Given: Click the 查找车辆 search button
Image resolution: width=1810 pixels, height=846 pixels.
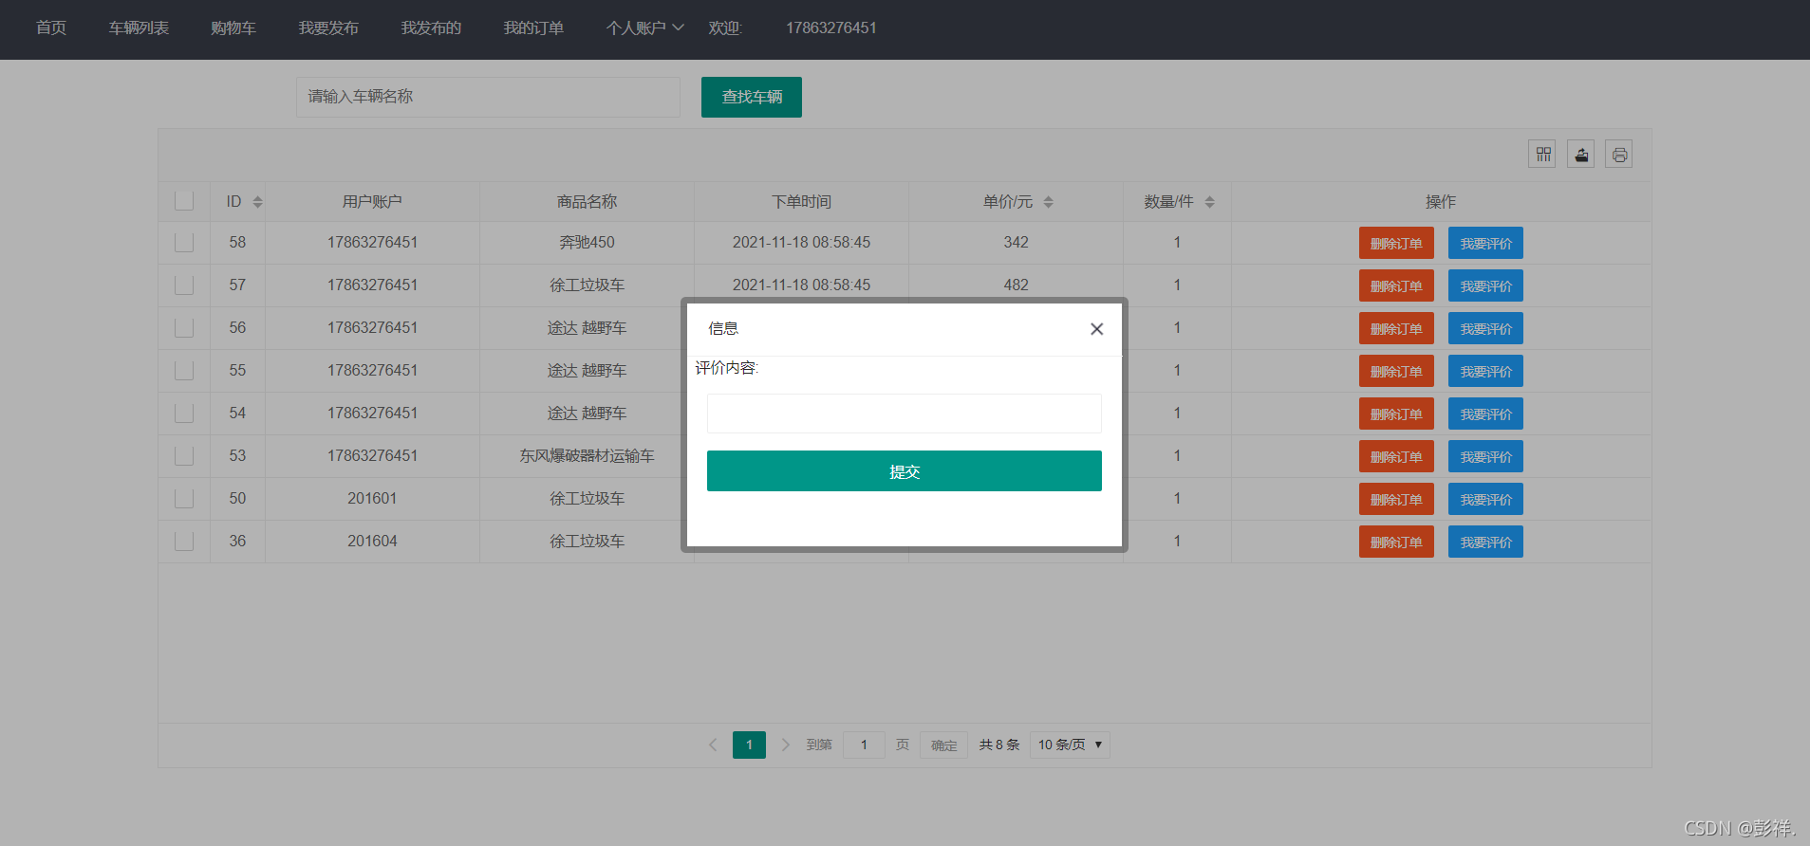Looking at the screenshot, I should tap(752, 97).
